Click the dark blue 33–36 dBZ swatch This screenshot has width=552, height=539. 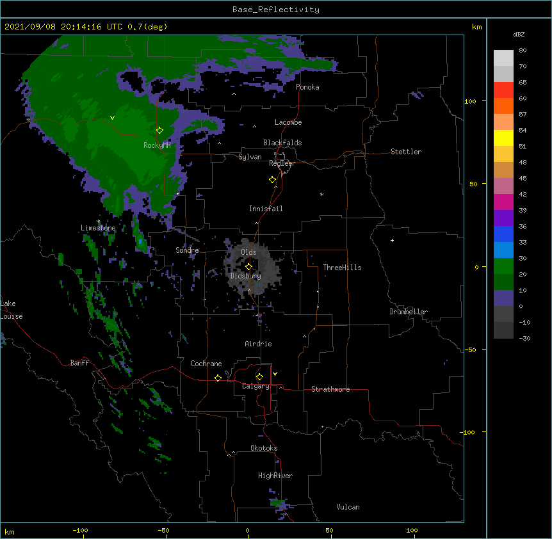[x=503, y=234]
